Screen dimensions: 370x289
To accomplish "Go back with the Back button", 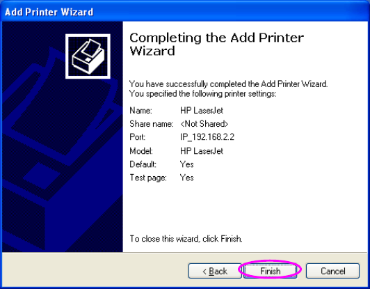I will point(215,271).
